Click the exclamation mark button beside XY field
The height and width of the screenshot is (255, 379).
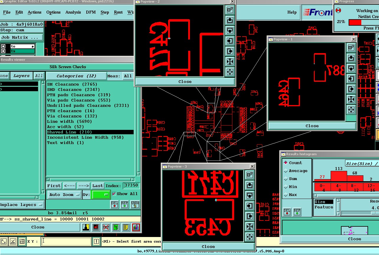pos(96,241)
